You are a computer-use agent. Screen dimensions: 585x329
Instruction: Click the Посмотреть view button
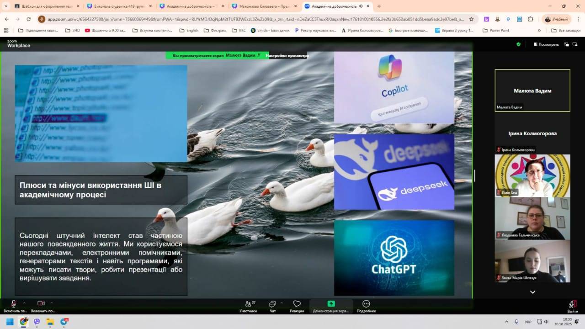click(546, 44)
